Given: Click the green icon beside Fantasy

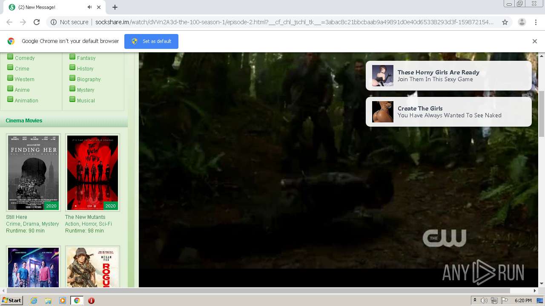Looking at the screenshot, I should (72, 57).
